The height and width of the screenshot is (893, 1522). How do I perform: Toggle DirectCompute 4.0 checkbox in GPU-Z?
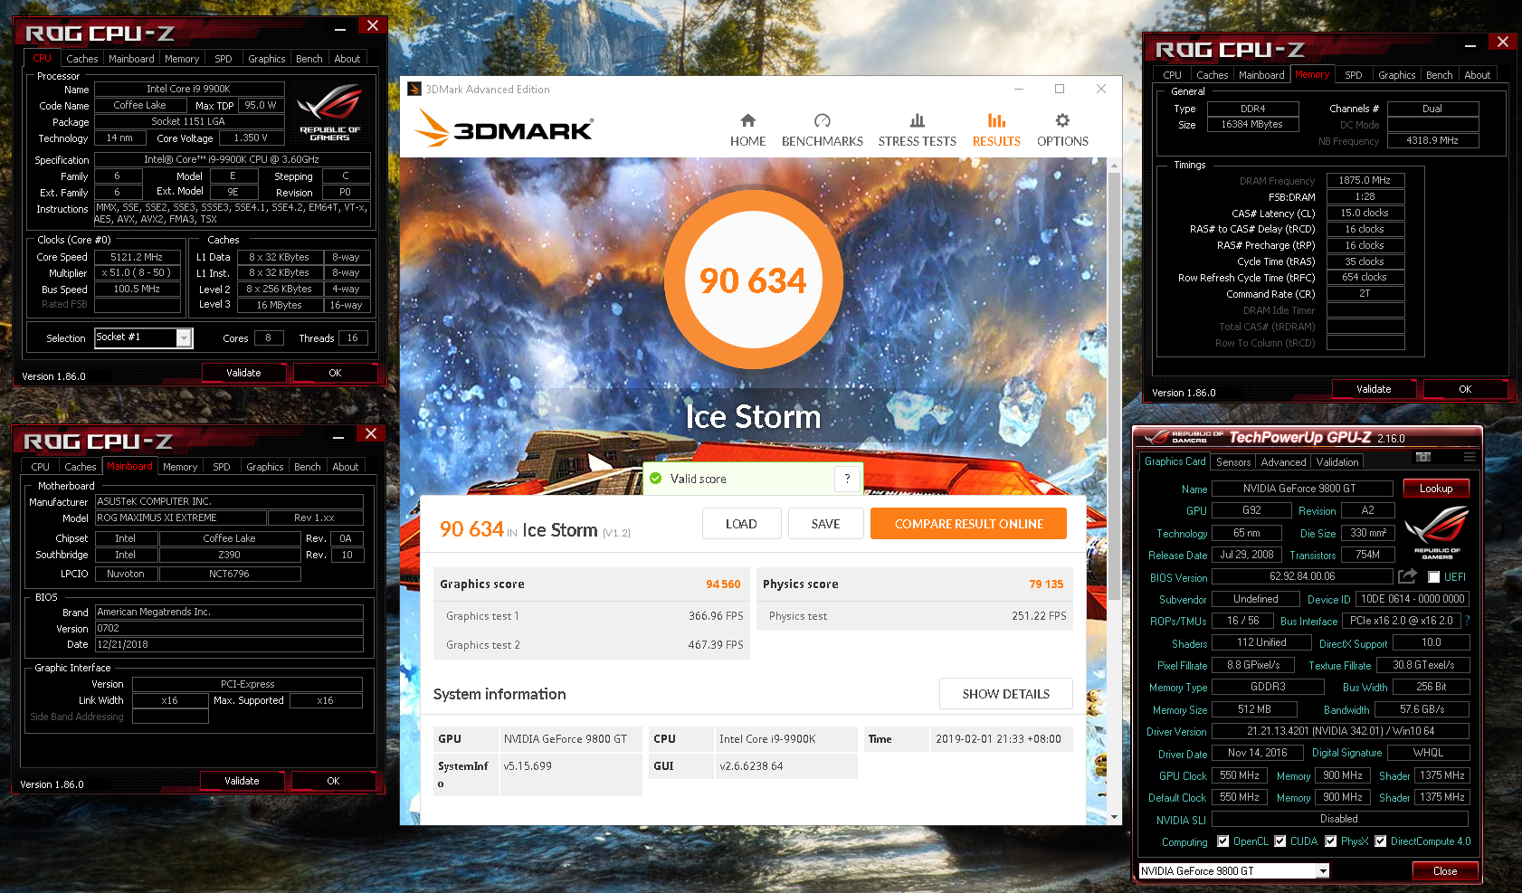[1380, 841]
